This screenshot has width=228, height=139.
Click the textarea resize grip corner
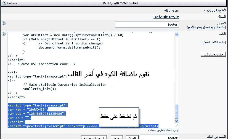tap(177, 126)
